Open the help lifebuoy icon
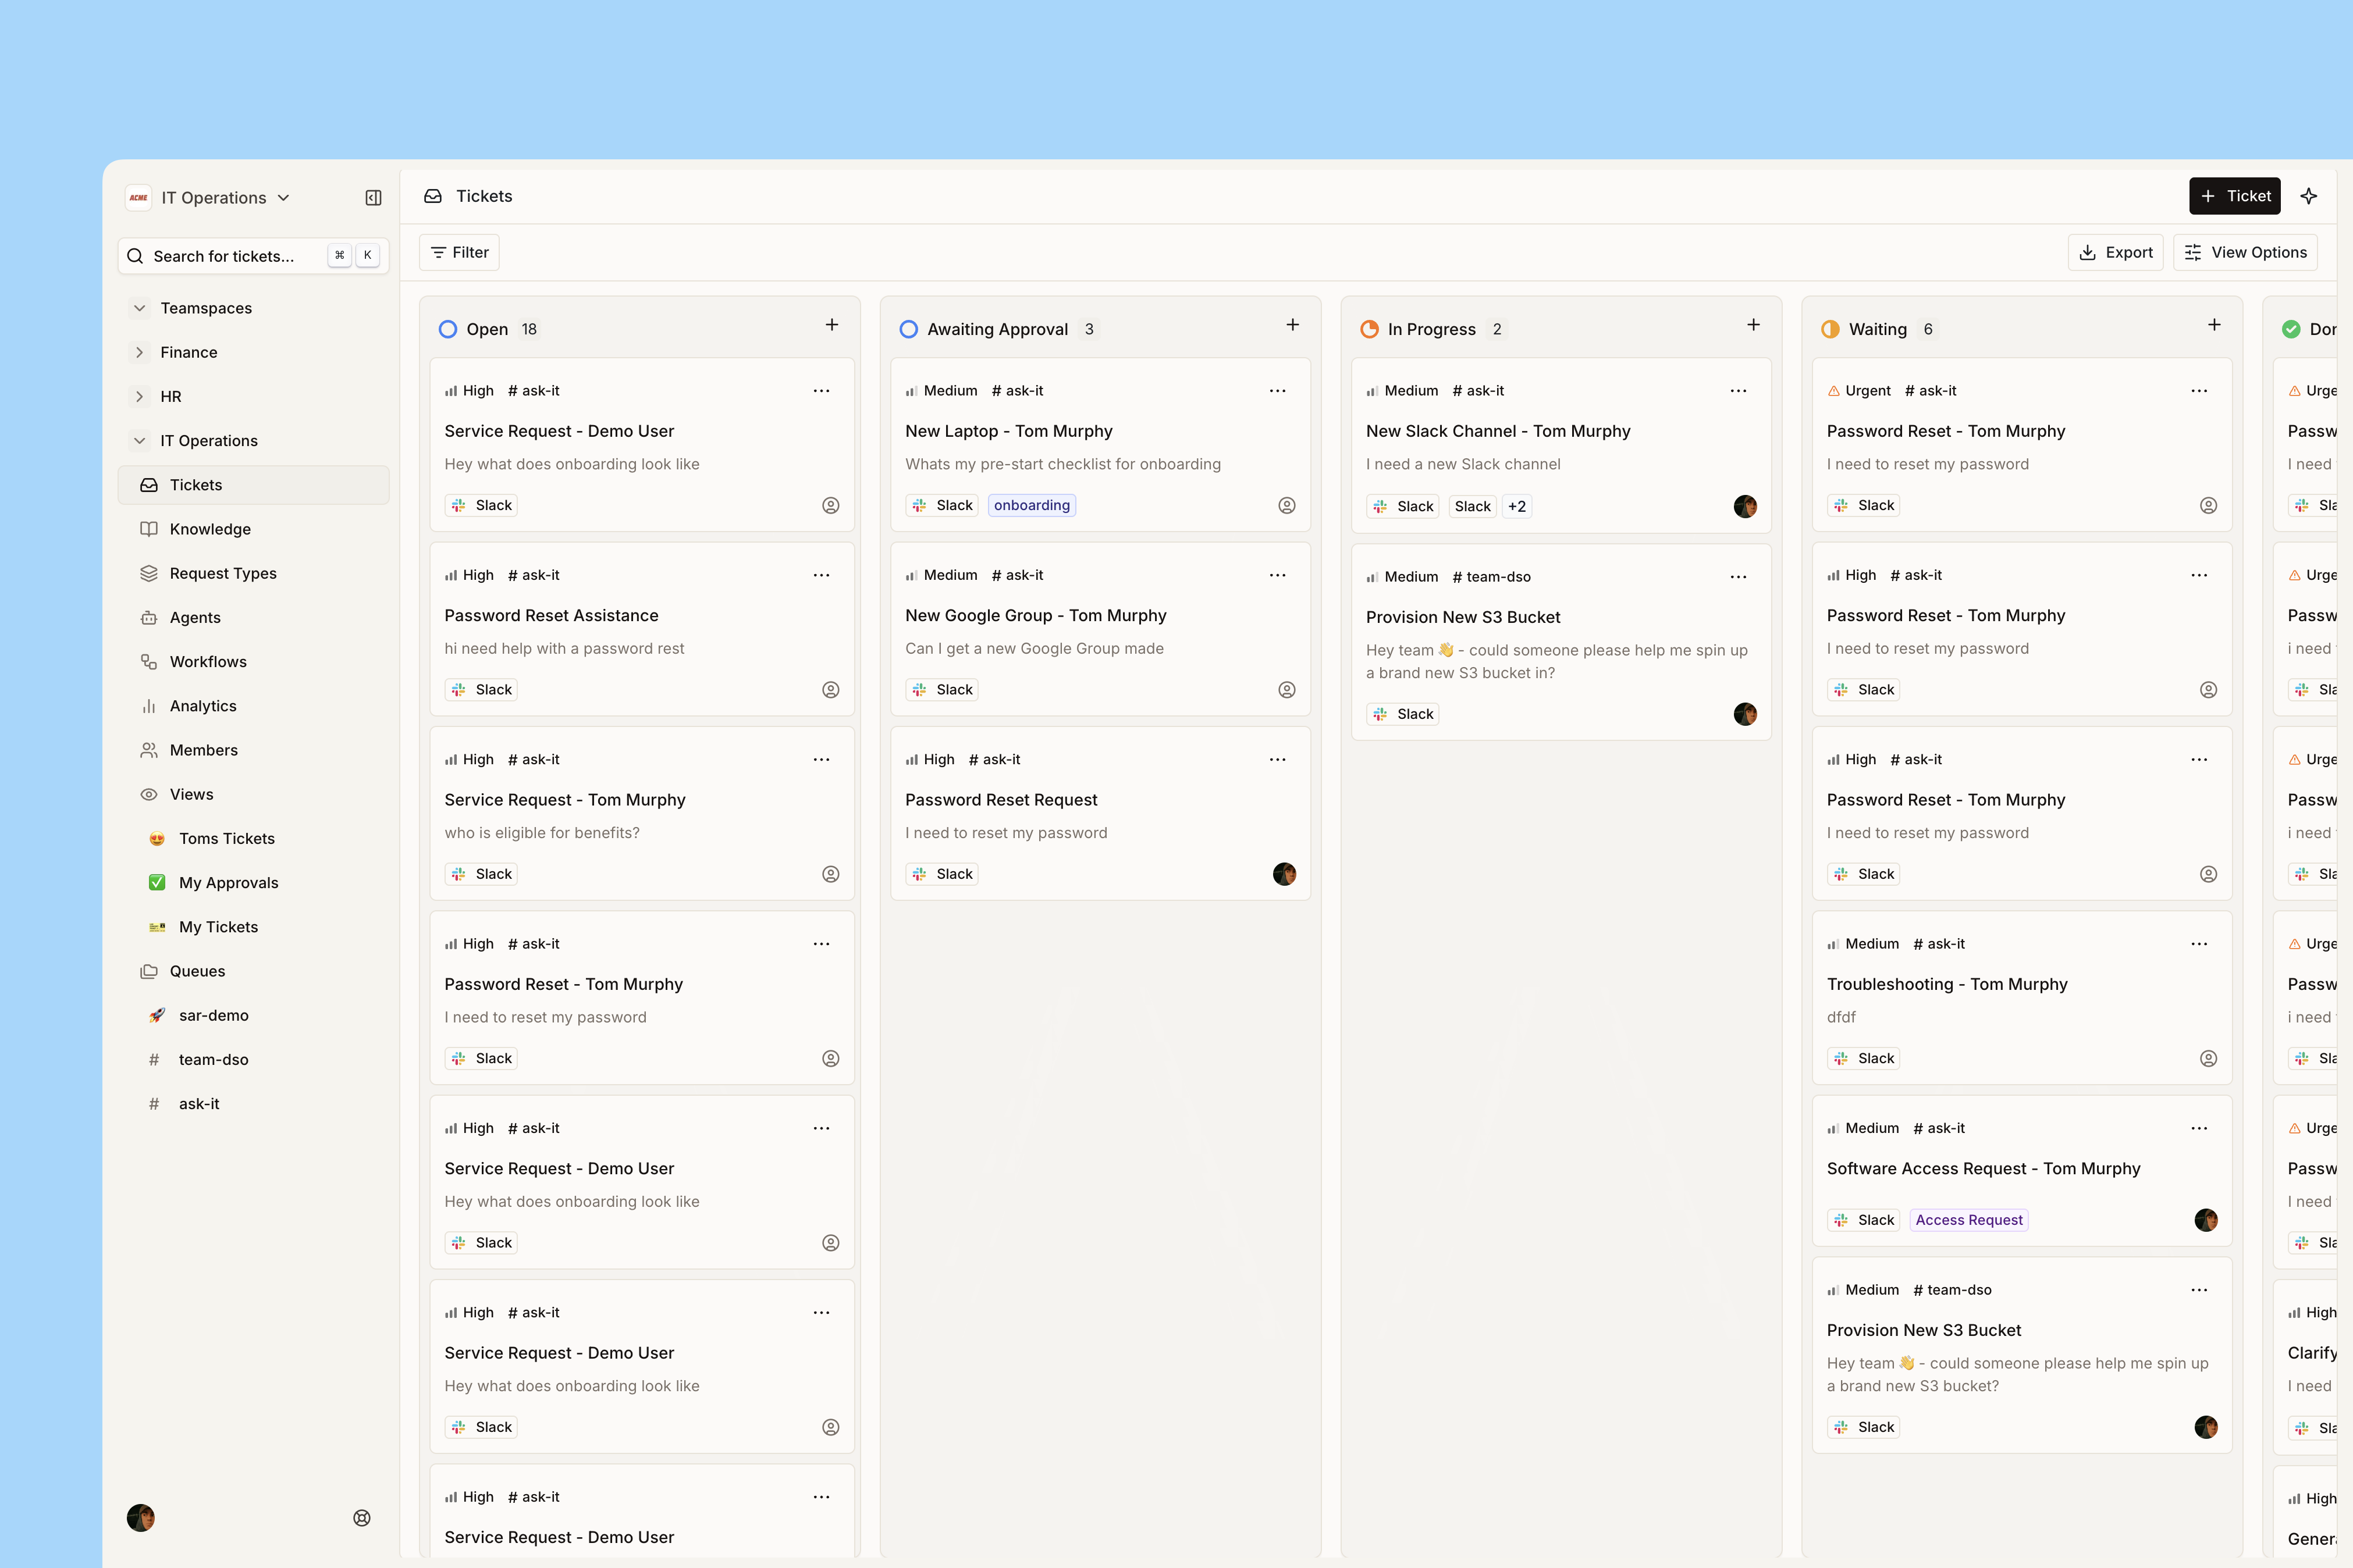2353x1568 pixels. 362,1518
